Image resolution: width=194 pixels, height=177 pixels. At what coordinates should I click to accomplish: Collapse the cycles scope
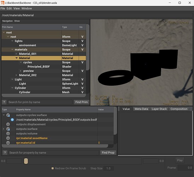21,62
